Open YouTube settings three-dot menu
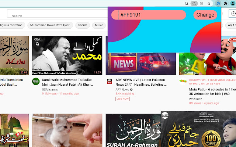 (x=223, y=14)
